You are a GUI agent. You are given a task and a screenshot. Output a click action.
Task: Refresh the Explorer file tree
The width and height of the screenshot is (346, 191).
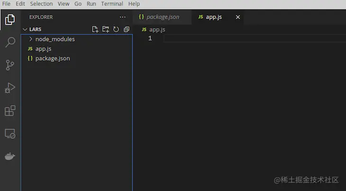click(x=116, y=29)
